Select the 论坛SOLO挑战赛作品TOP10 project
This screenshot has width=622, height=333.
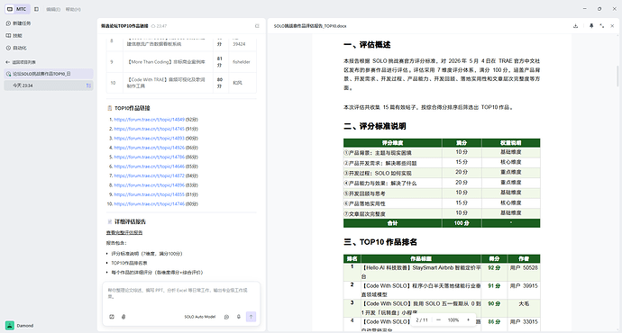point(49,74)
